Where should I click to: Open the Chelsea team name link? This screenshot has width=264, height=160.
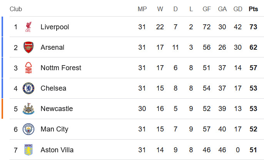click(x=53, y=88)
